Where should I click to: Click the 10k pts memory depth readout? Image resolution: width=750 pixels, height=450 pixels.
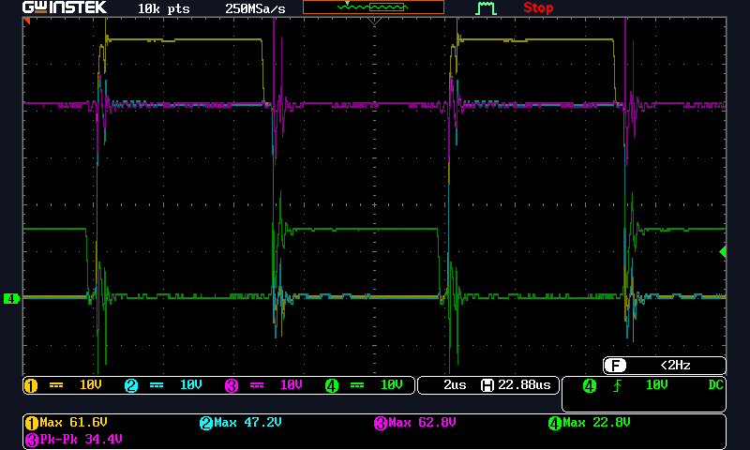pyautogui.click(x=163, y=8)
